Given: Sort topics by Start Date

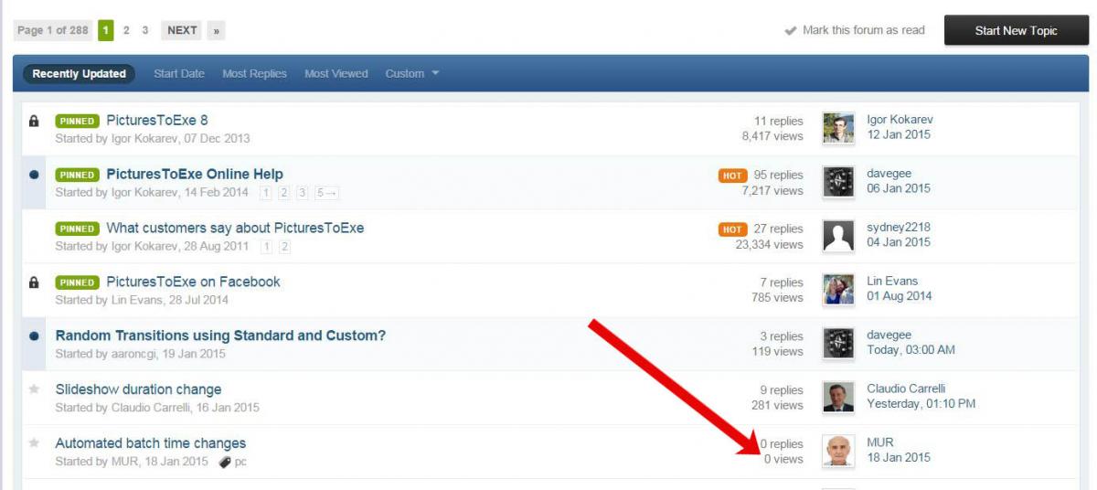Looking at the screenshot, I should [179, 73].
